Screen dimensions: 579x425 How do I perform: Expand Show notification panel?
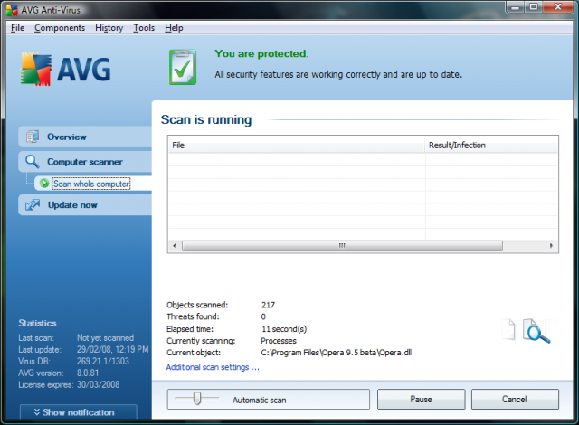click(x=79, y=412)
